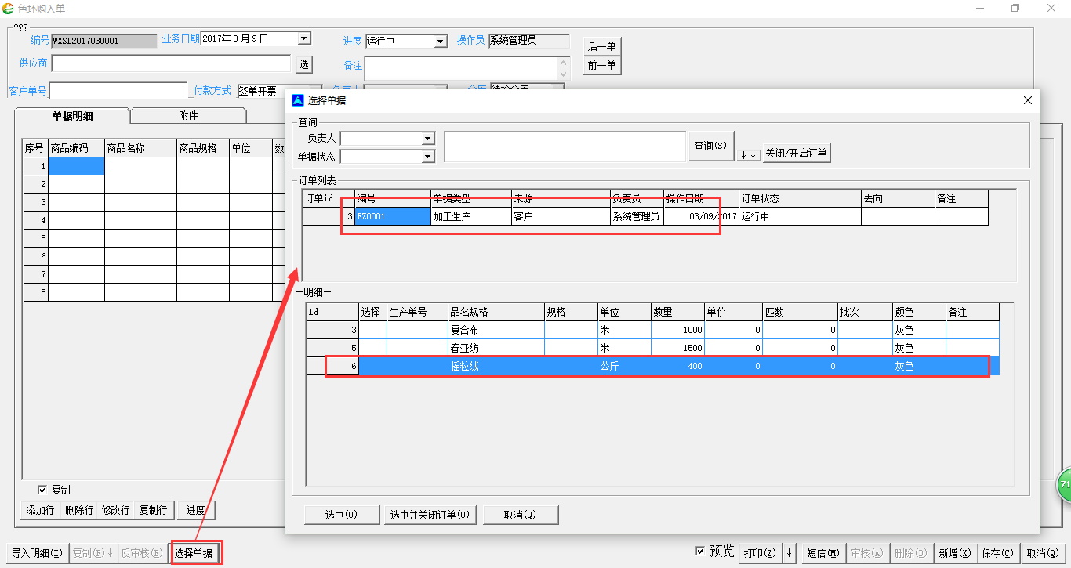Click the 短信(M) button
The height and width of the screenshot is (568, 1071).
pyautogui.click(x=822, y=553)
